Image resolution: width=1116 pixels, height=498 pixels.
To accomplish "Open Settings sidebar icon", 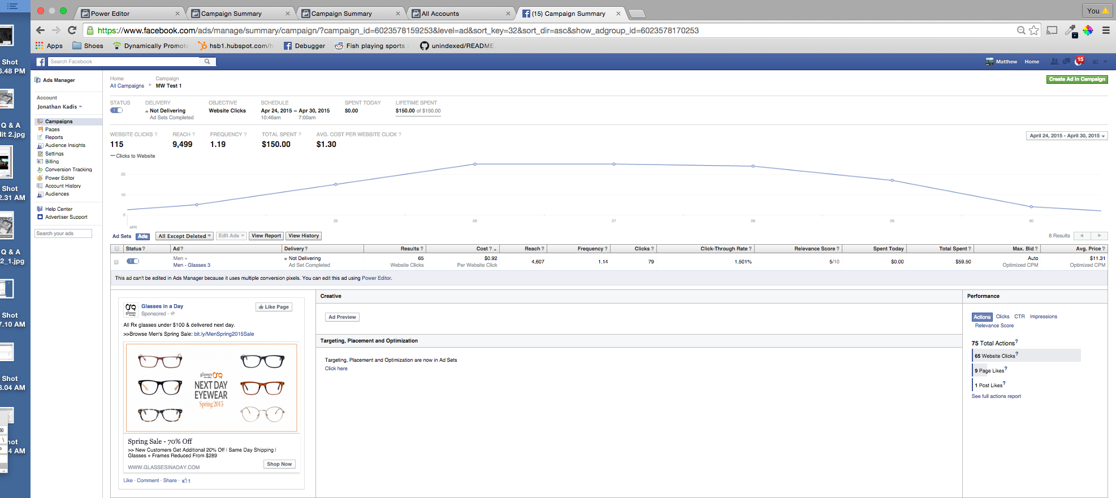I will (x=40, y=154).
